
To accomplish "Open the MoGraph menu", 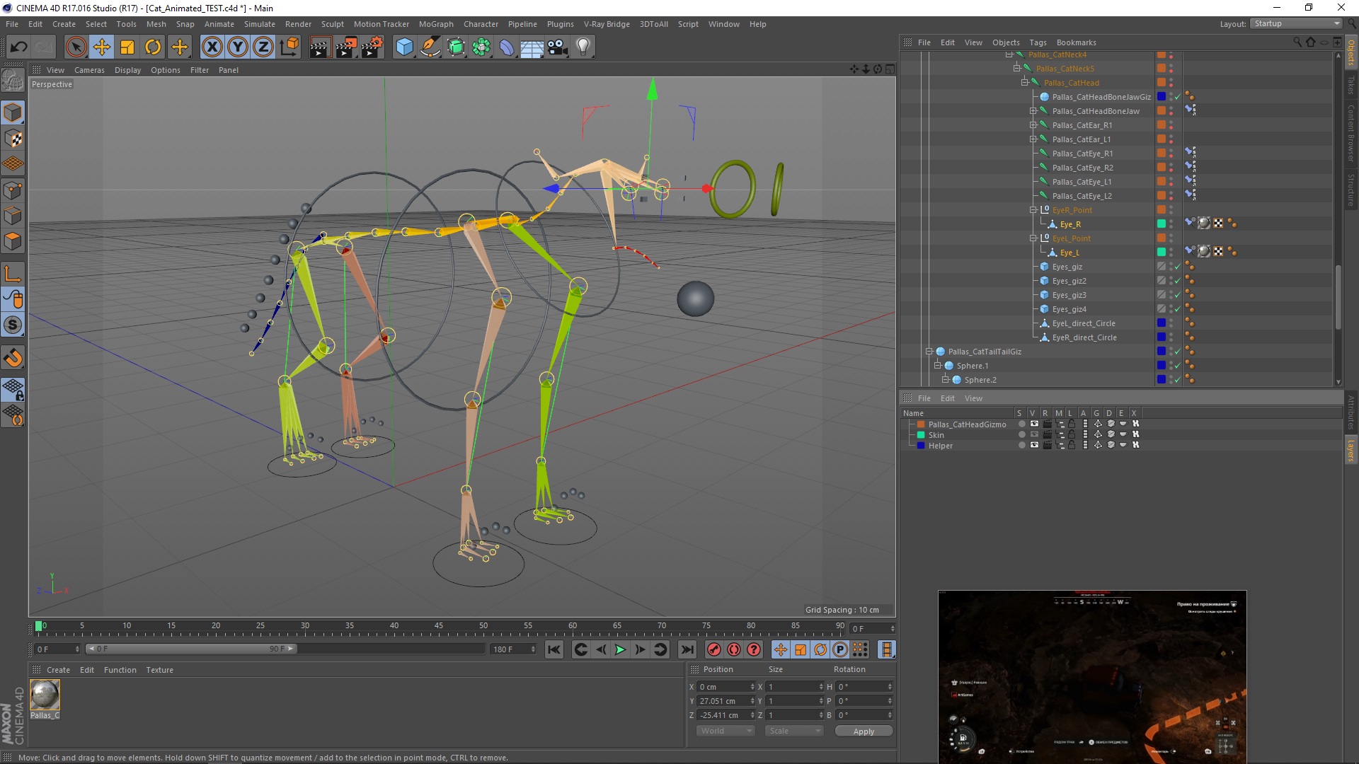I will tap(435, 24).
